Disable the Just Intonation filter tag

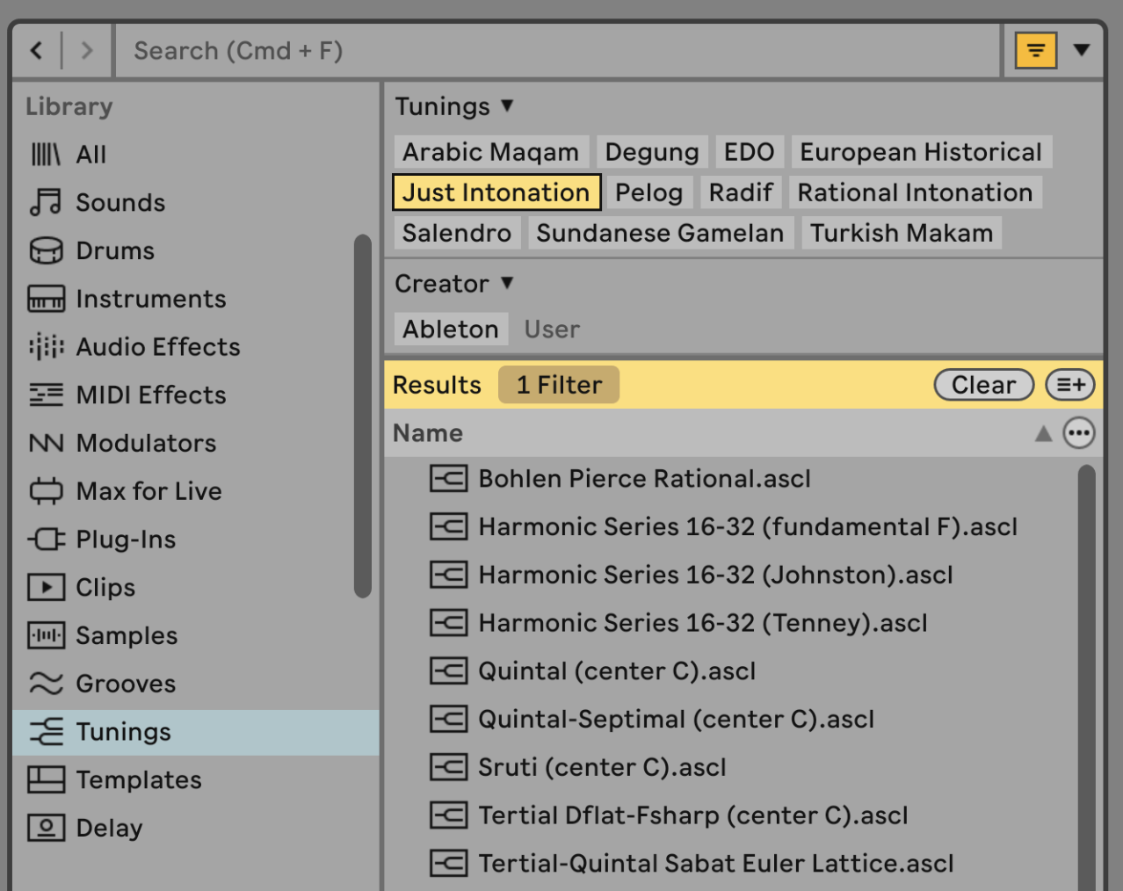pos(496,192)
